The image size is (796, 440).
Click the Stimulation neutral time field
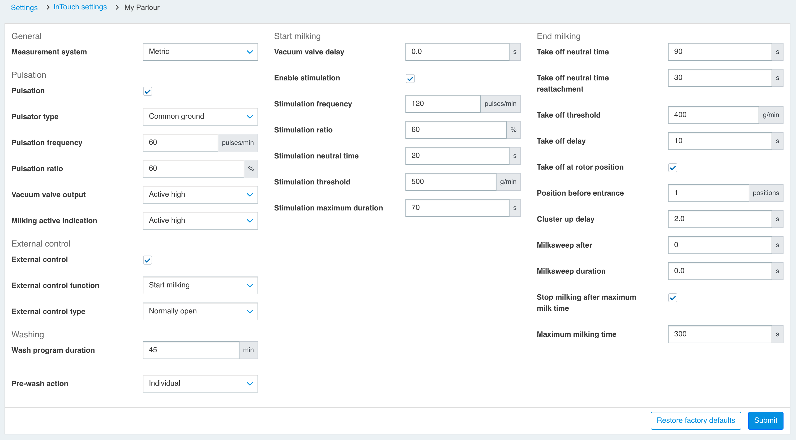(x=457, y=156)
